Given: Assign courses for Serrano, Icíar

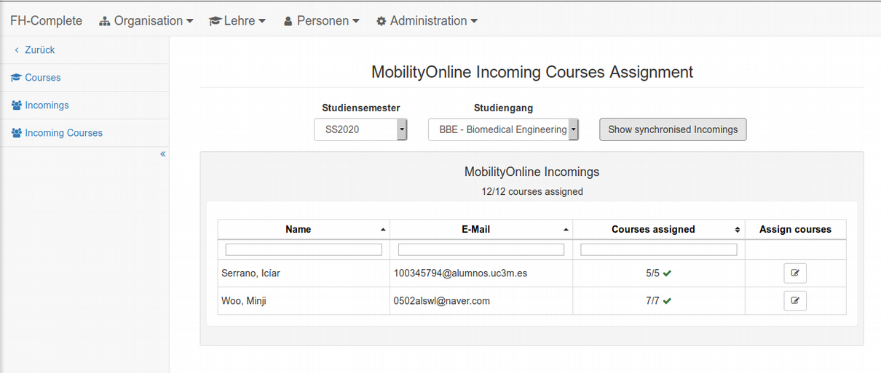Looking at the screenshot, I should (795, 273).
